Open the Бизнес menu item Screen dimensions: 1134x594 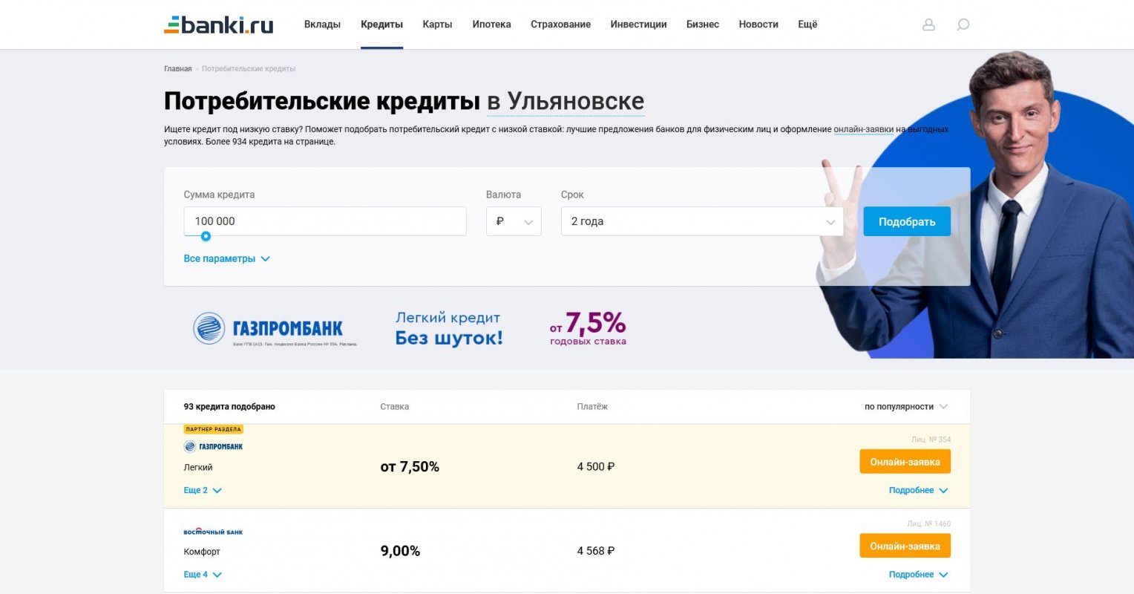[x=702, y=25]
